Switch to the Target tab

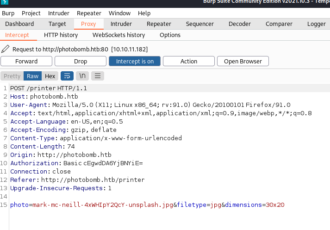click(x=57, y=24)
